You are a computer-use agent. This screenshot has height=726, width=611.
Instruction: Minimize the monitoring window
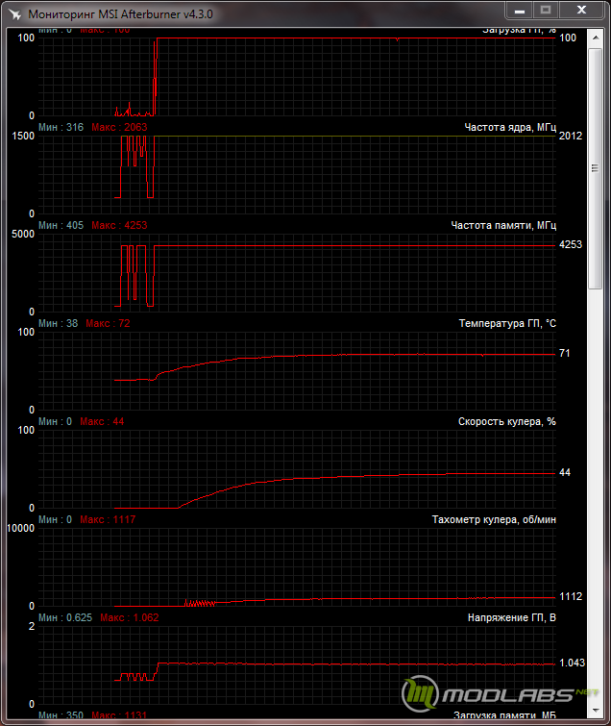(520, 11)
